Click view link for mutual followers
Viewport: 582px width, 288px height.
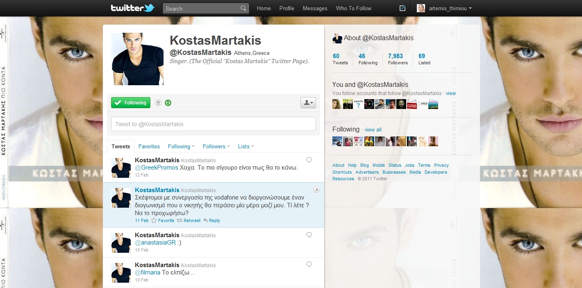[x=451, y=93]
